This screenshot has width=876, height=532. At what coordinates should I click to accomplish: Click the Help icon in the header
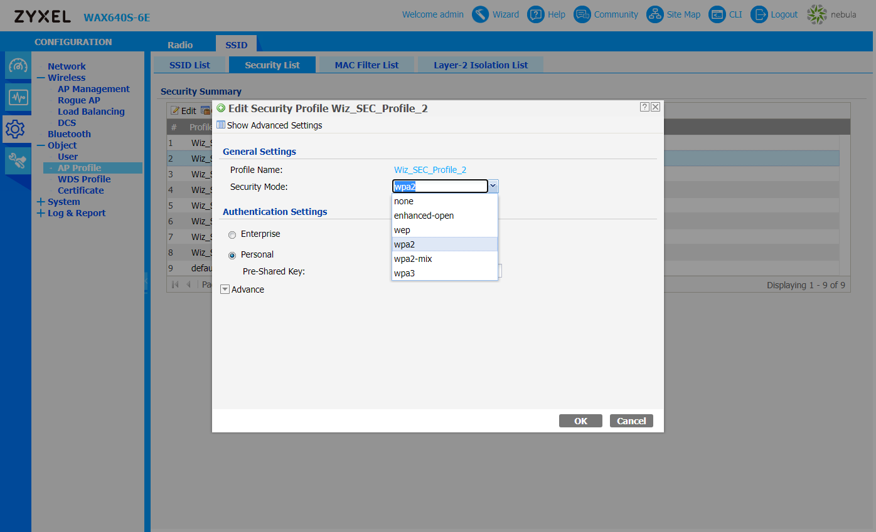(535, 14)
